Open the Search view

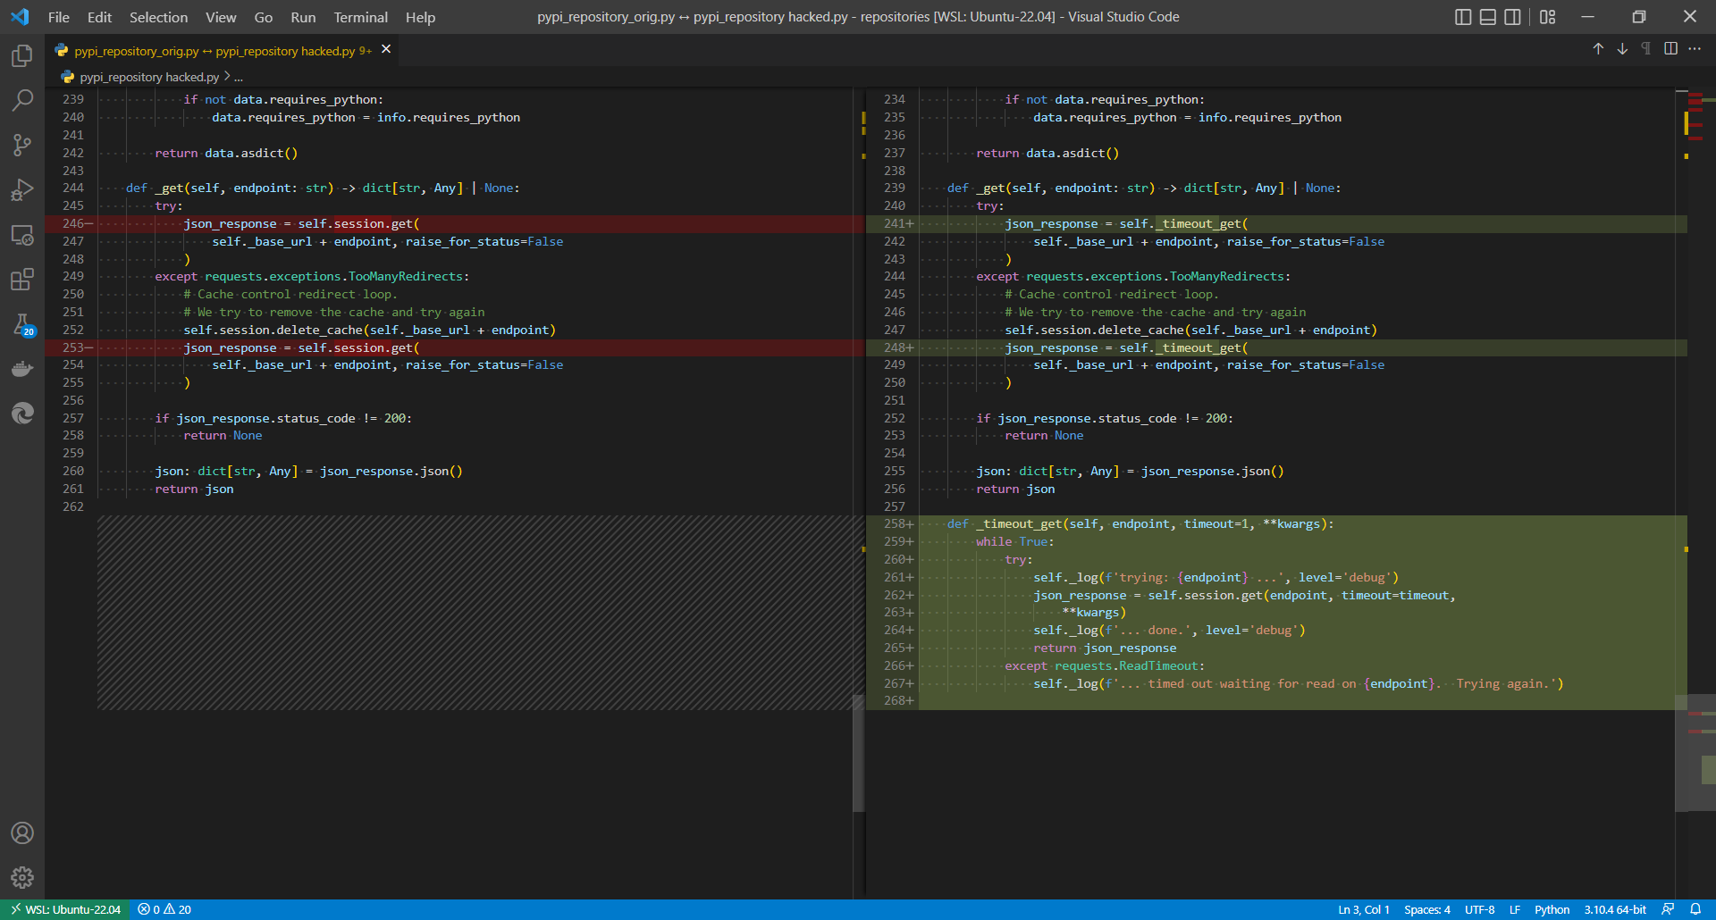(x=22, y=100)
